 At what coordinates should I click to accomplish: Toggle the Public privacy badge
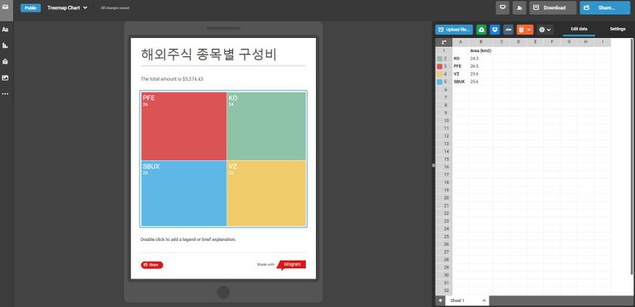point(31,8)
